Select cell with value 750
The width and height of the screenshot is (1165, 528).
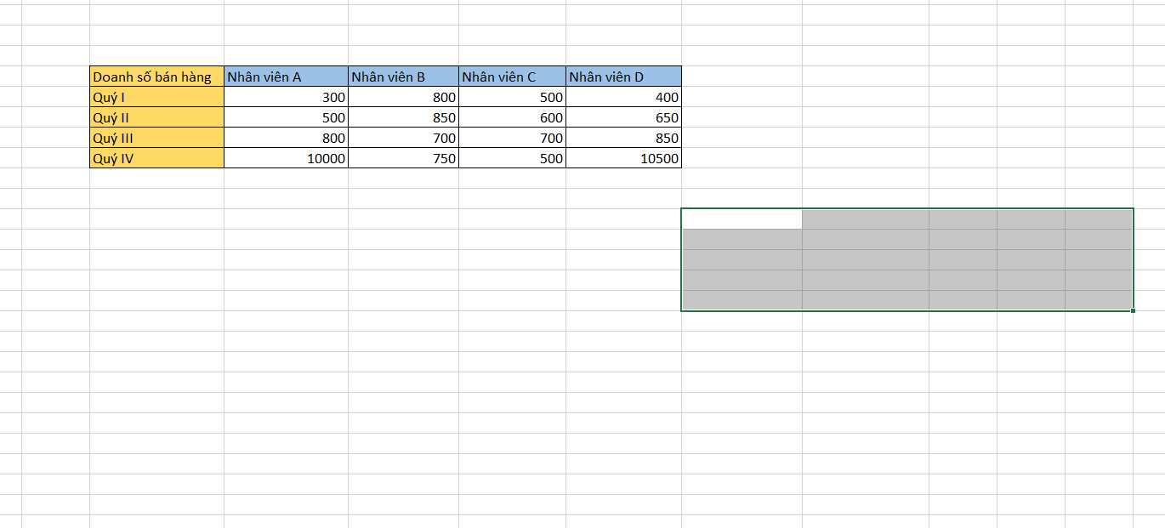click(x=403, y=158)
